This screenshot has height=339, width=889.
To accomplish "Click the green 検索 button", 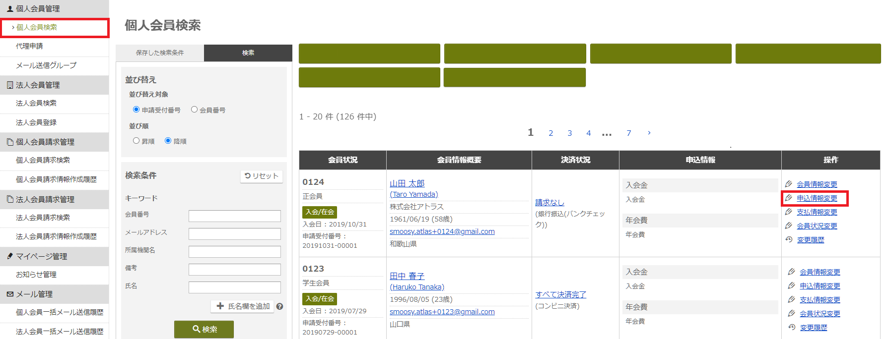I will pos(204,329).
